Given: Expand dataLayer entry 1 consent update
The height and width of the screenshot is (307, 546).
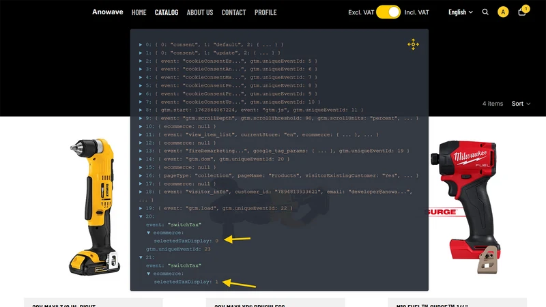Looking at the screenshot, I should tap(141, 53).
